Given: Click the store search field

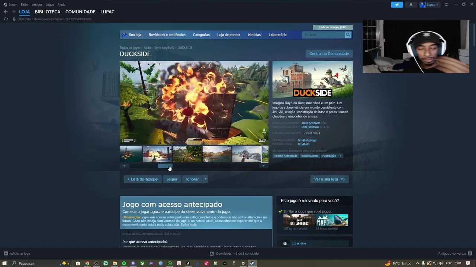Looking at the screenshot, I should pos(324,34).
